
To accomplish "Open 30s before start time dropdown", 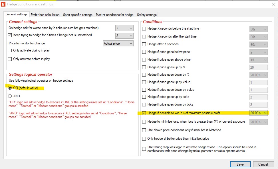I will pos(259,29).
